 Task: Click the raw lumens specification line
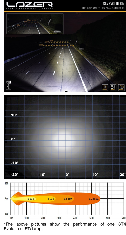(103, 8)
